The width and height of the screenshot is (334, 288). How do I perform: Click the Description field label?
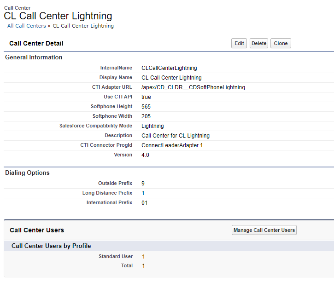click(x=118, y=136)
